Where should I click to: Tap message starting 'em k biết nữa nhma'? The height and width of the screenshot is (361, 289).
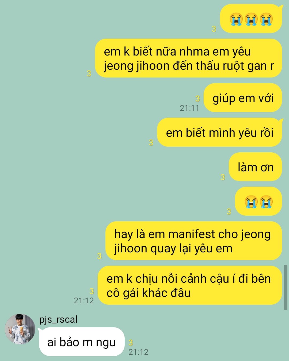[189, 58]
